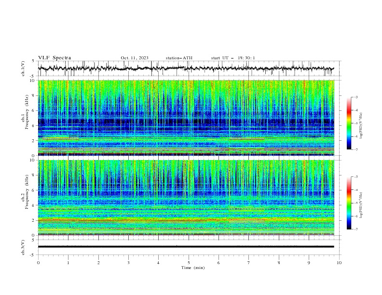Click the "2" minute tick on time axis
Screen dimensions: 382x295
98,263
